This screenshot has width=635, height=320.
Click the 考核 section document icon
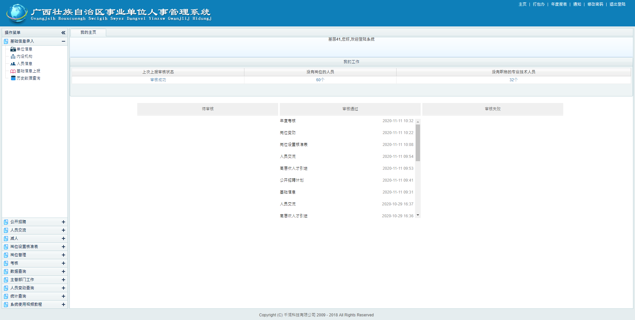[x=6, y=263]
